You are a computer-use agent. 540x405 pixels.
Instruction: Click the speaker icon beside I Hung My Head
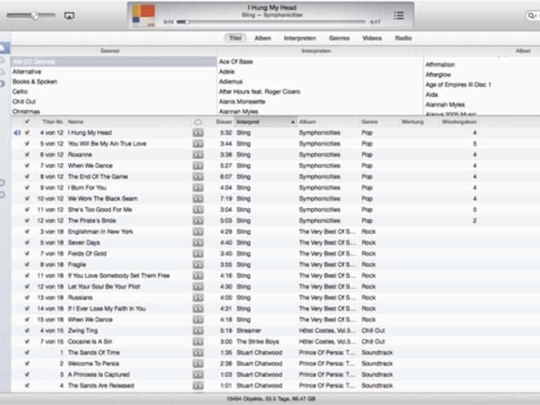point(17,133)
